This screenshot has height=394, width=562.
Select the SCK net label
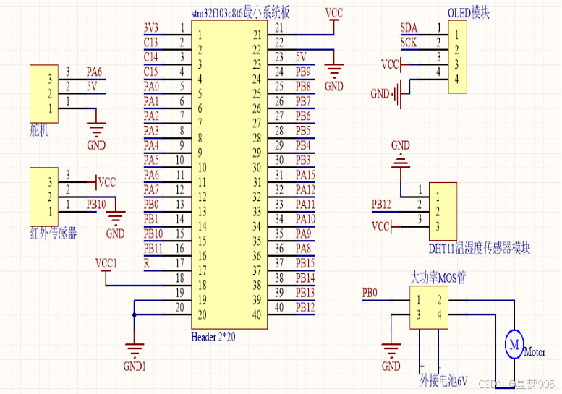[x=409, y=43]
